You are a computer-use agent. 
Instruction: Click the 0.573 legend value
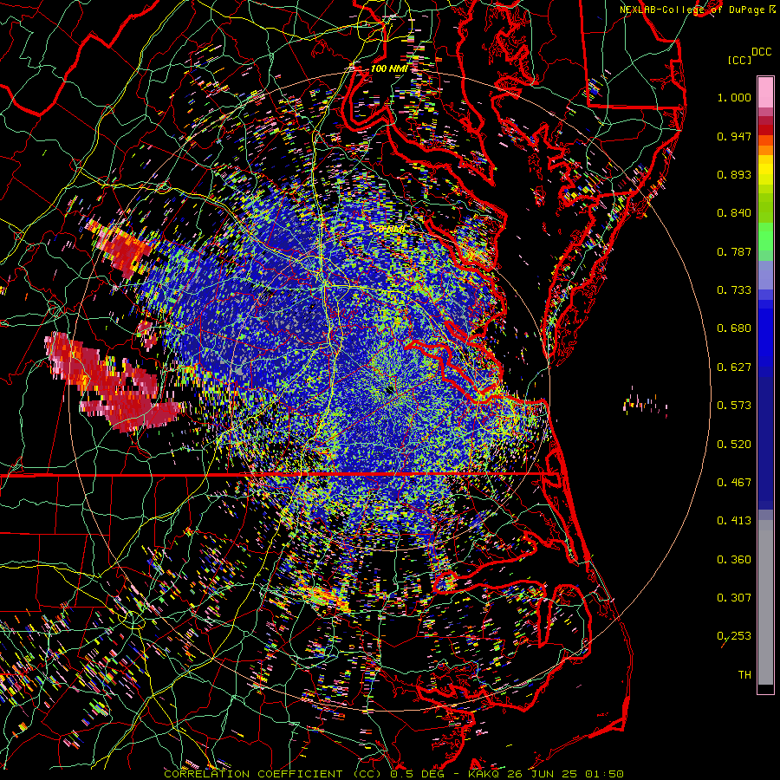tap(734, 406)
